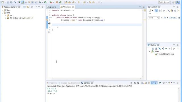The width and height of the screenshot is (182, 102).
Task: Toggle Hide Non-Public Members in Outline
Action: 166,48
